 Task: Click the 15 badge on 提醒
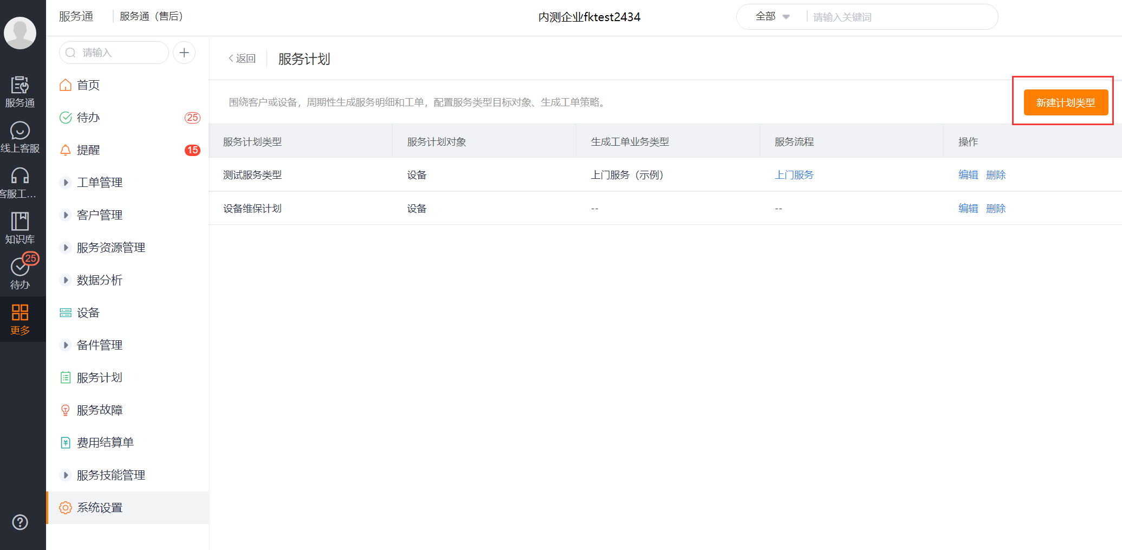click(x=192, y=150)
